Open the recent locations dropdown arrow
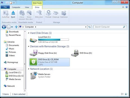Screen dimensions: 130x98 tap(12, 27)
